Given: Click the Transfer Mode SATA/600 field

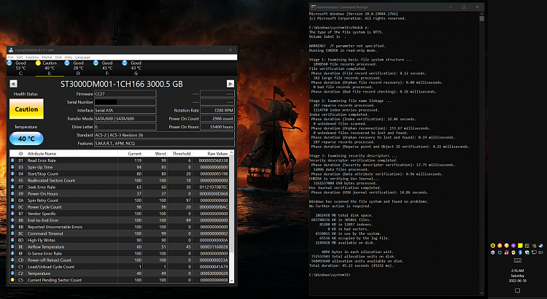Looking at the screenshot, I should 125,119.
